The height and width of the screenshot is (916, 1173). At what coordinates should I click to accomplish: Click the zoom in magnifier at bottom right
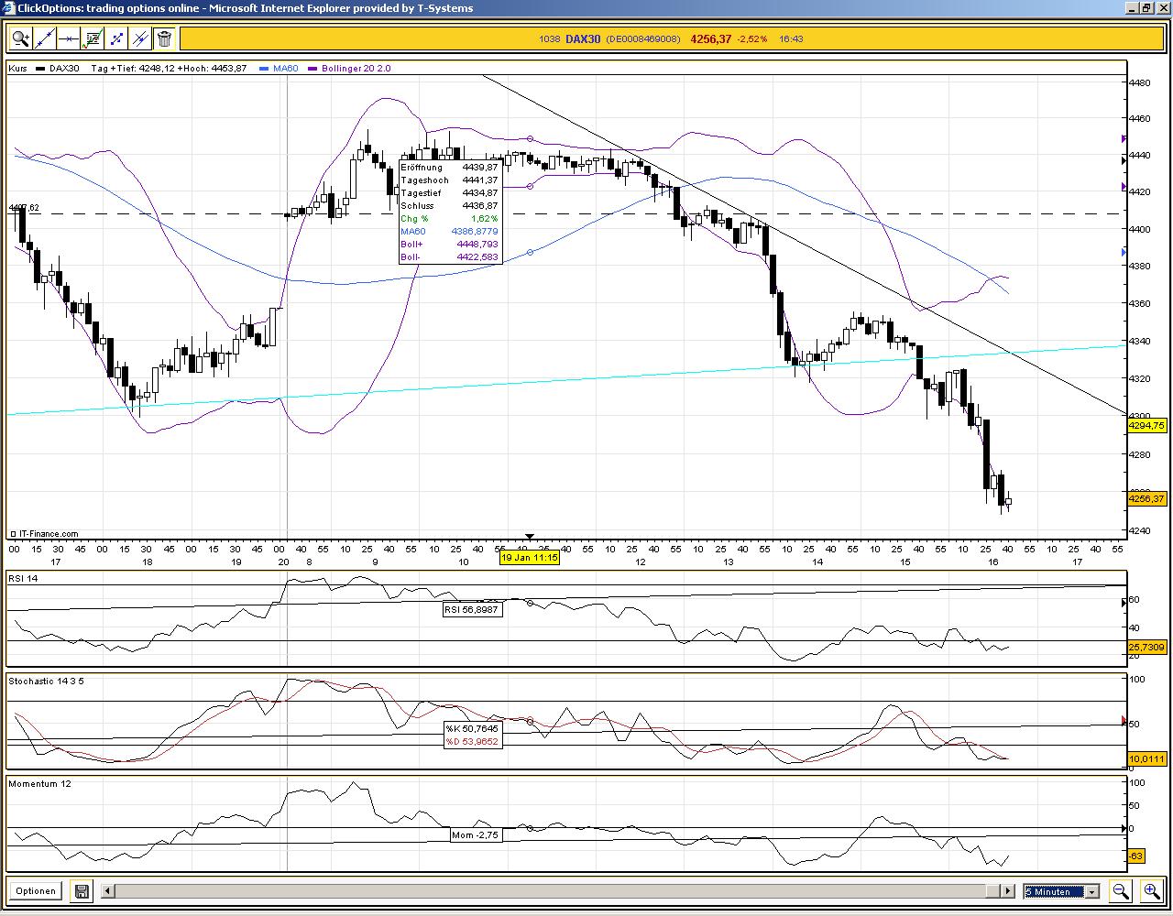[x=1153, y=889]
